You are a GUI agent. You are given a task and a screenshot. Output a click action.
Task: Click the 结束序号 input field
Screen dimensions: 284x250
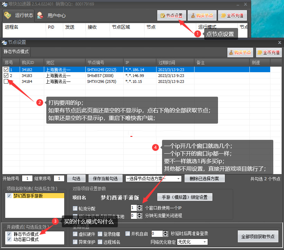pos(59,179)
